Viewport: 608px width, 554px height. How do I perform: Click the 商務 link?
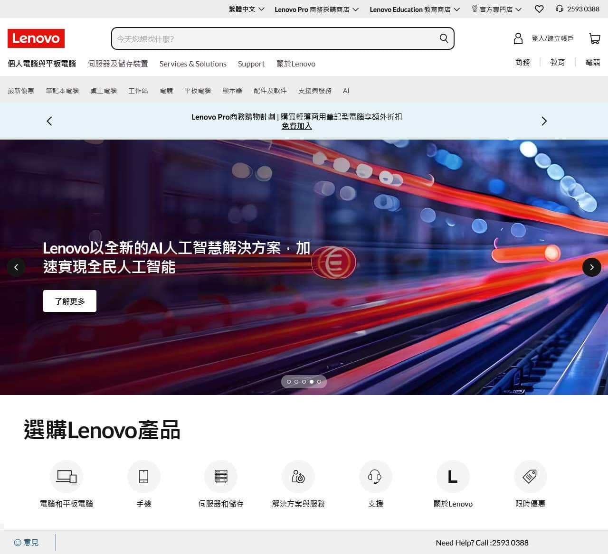(x=522, y=62)
